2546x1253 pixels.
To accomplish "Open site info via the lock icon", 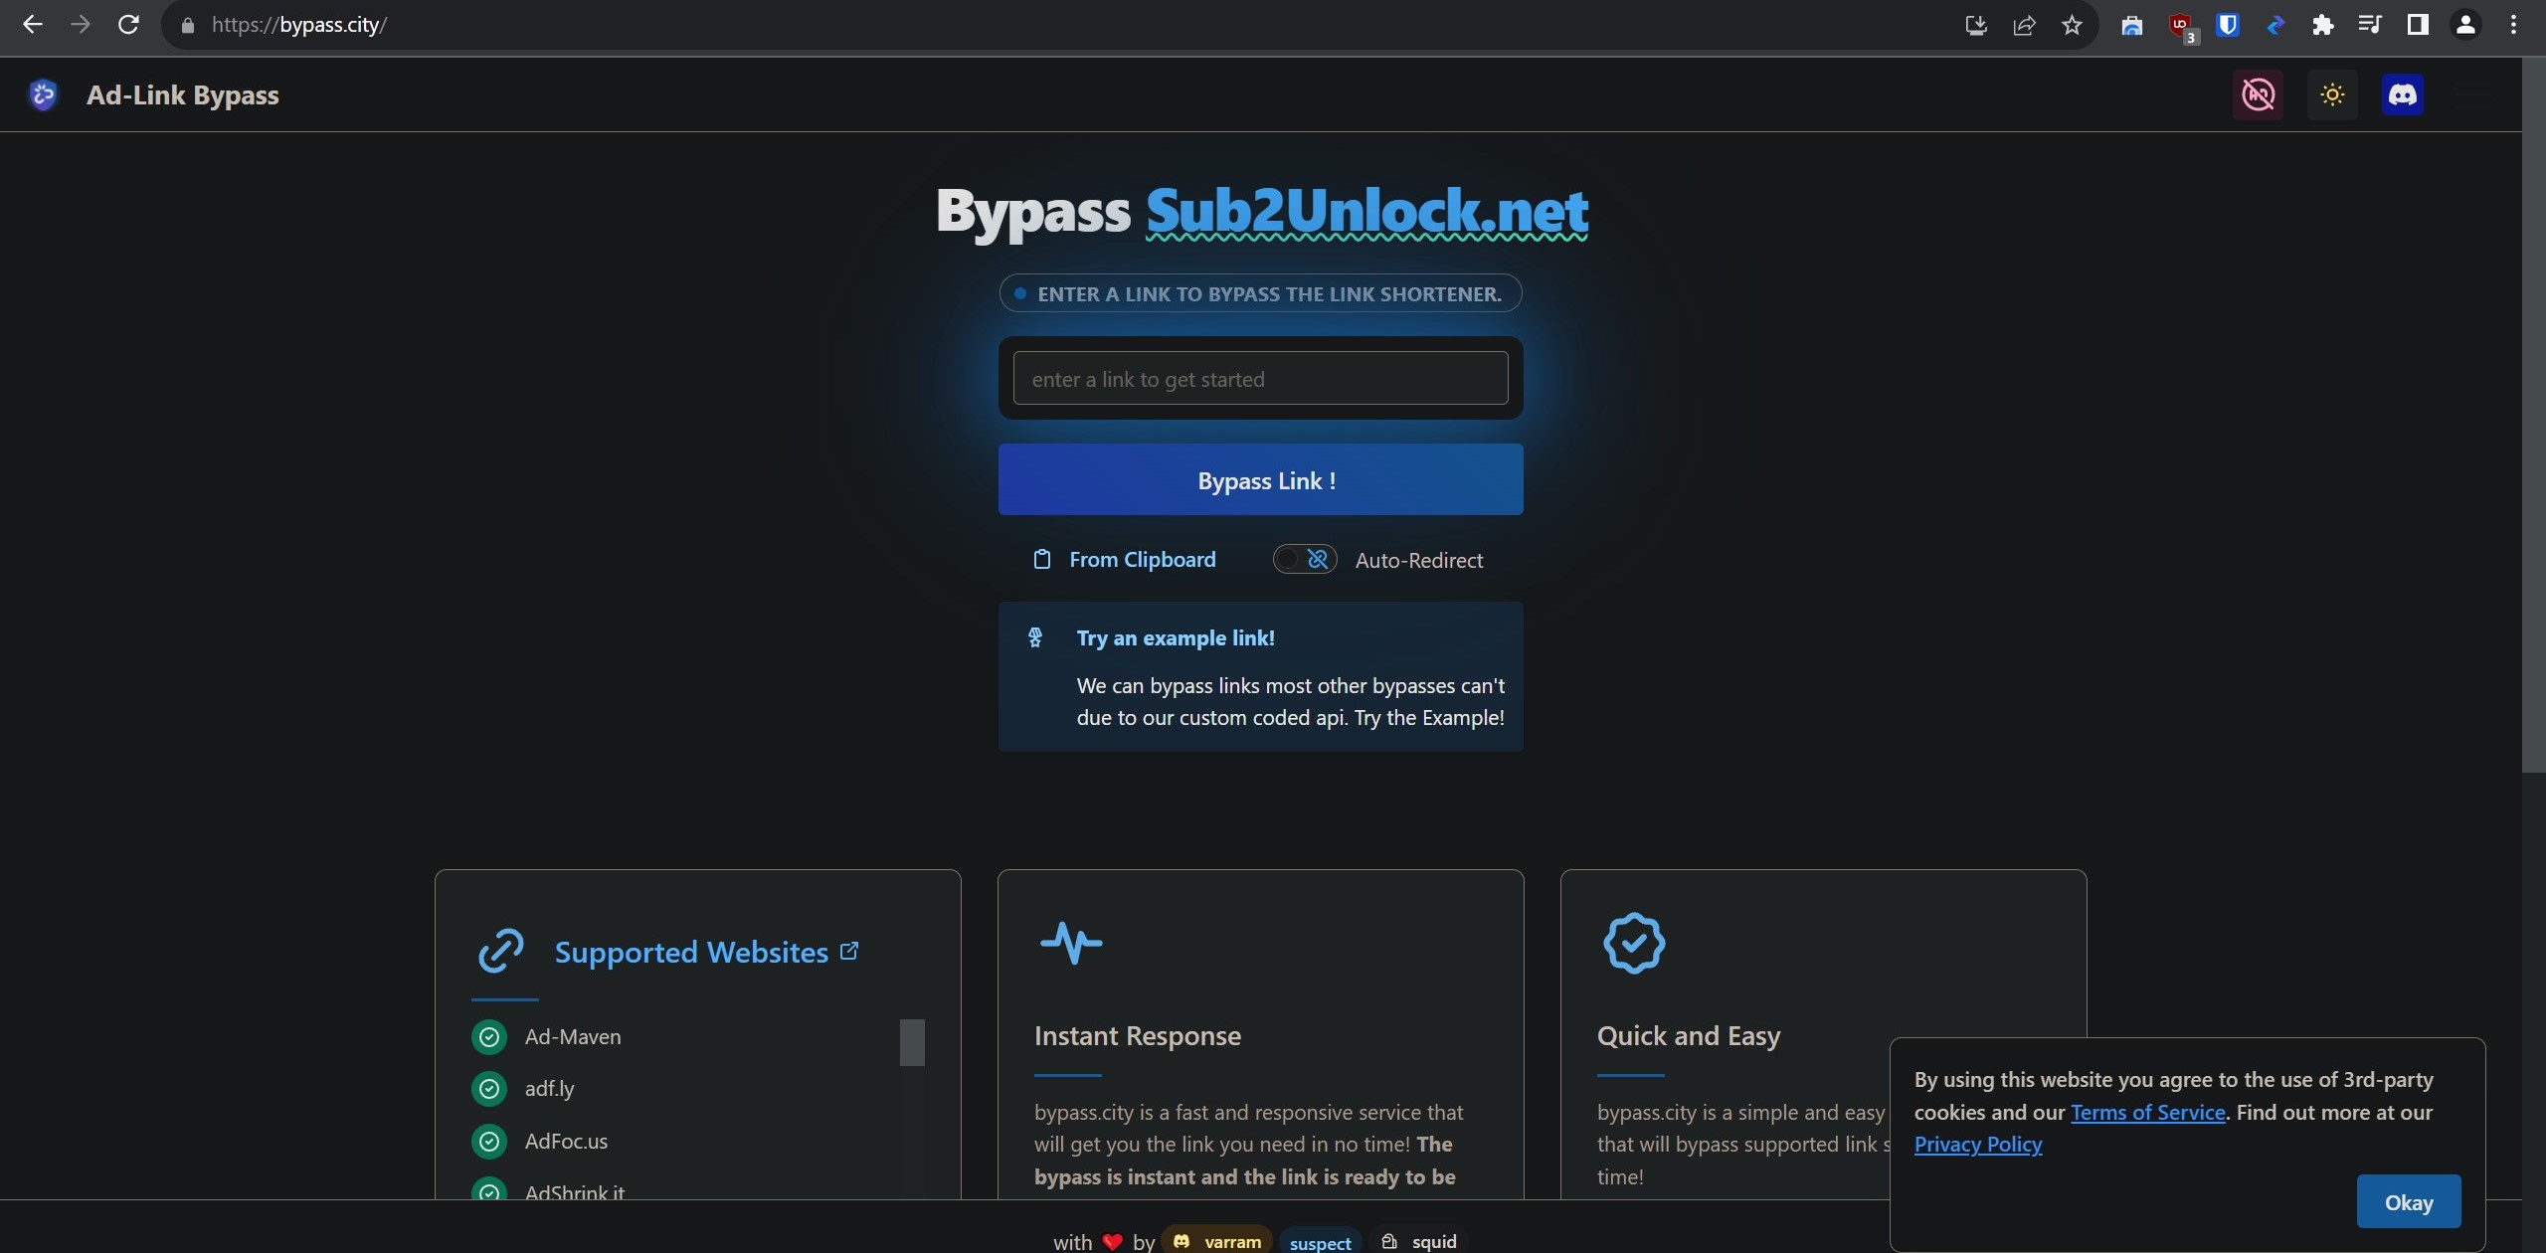I will pyautogui.click(x=187, y=25).
